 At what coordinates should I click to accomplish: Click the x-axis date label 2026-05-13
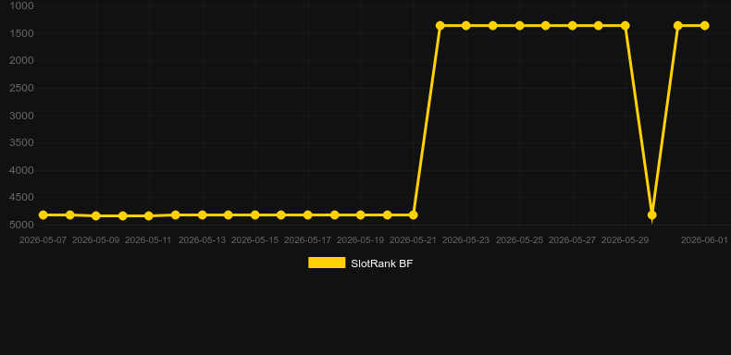tap(202, 240)
